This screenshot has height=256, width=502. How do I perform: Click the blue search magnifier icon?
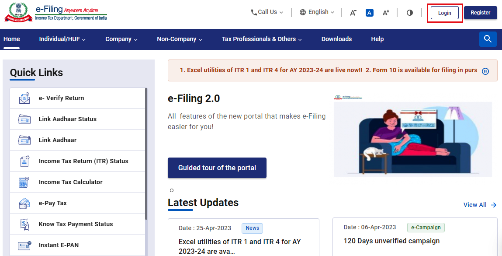[488, 39]
